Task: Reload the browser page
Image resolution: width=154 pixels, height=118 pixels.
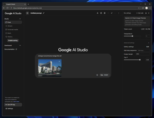Action: click(x=7, y=8)
